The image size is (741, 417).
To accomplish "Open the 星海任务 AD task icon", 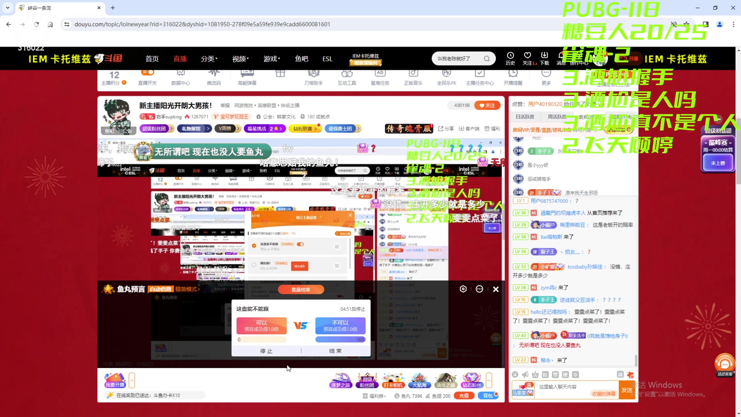I will (380, 77).
